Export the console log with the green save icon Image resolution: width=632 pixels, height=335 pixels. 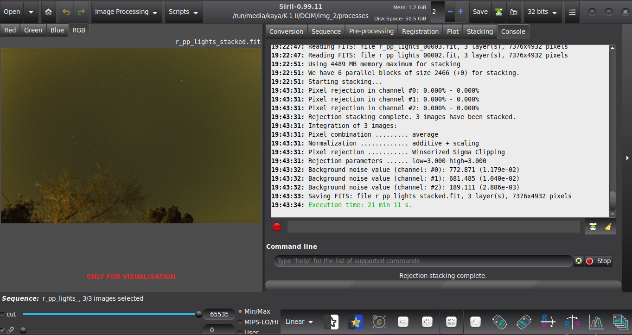tap(593, 227)
